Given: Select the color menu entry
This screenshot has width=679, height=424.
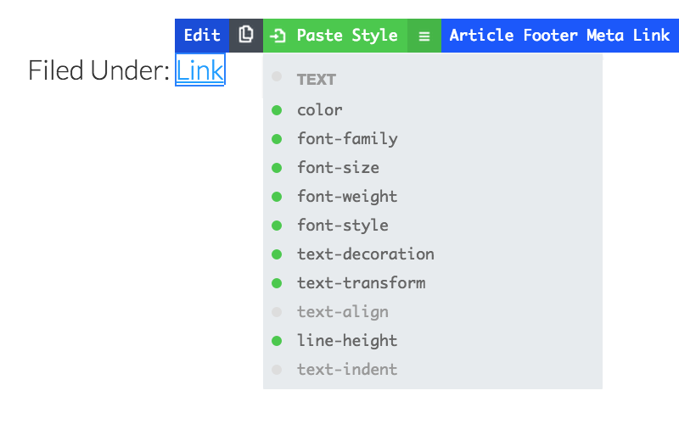Looking at the screenshot, I should tap(320, 110).
